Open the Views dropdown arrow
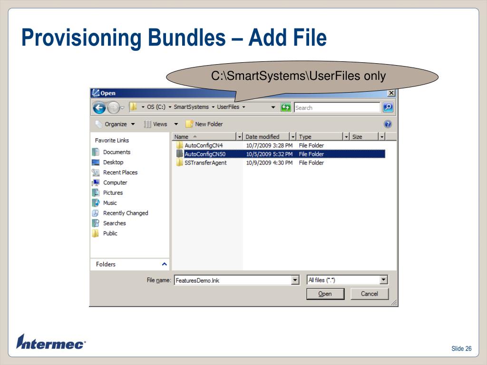Image resolution: width=487 pixels, height=365 pixels. click(176, 124)
